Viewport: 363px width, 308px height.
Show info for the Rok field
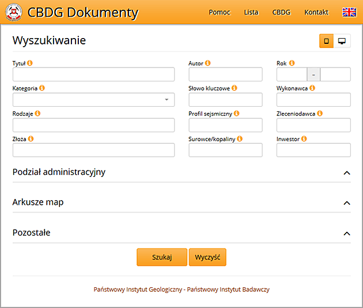[292, 63]
